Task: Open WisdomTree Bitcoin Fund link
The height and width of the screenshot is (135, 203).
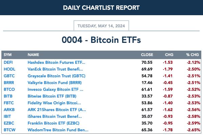Action: pos(58,130)
